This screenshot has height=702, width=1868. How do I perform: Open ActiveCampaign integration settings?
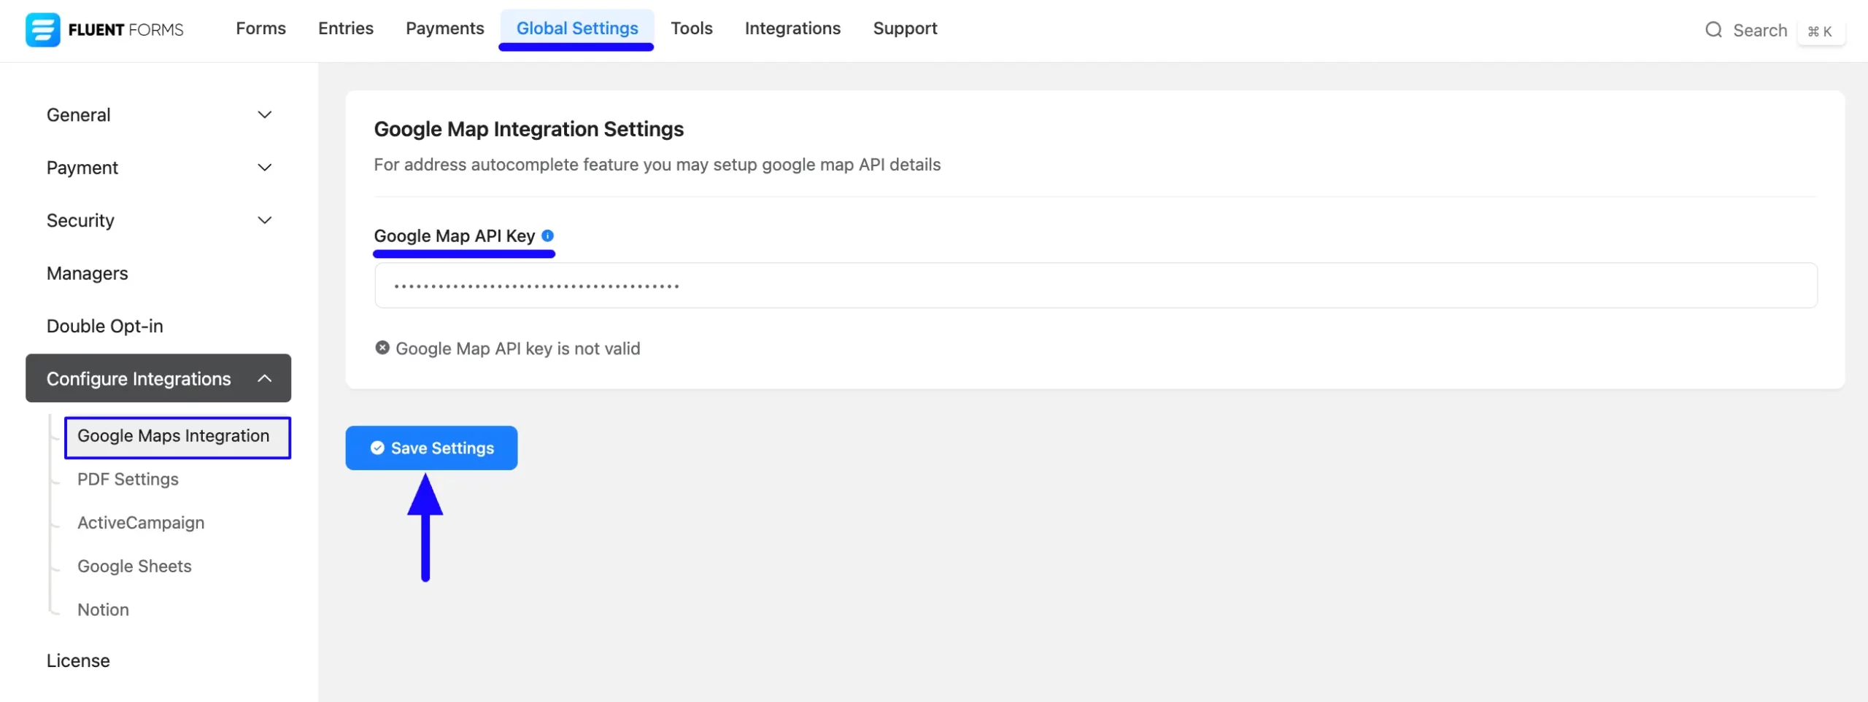(x=141, y=523)
